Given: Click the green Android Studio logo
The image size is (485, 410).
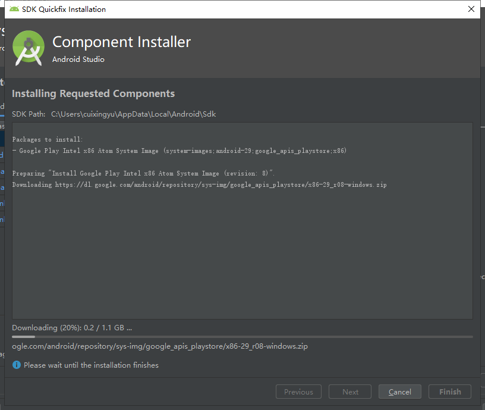Looking at the screenshot, I should tap(28, 48).
